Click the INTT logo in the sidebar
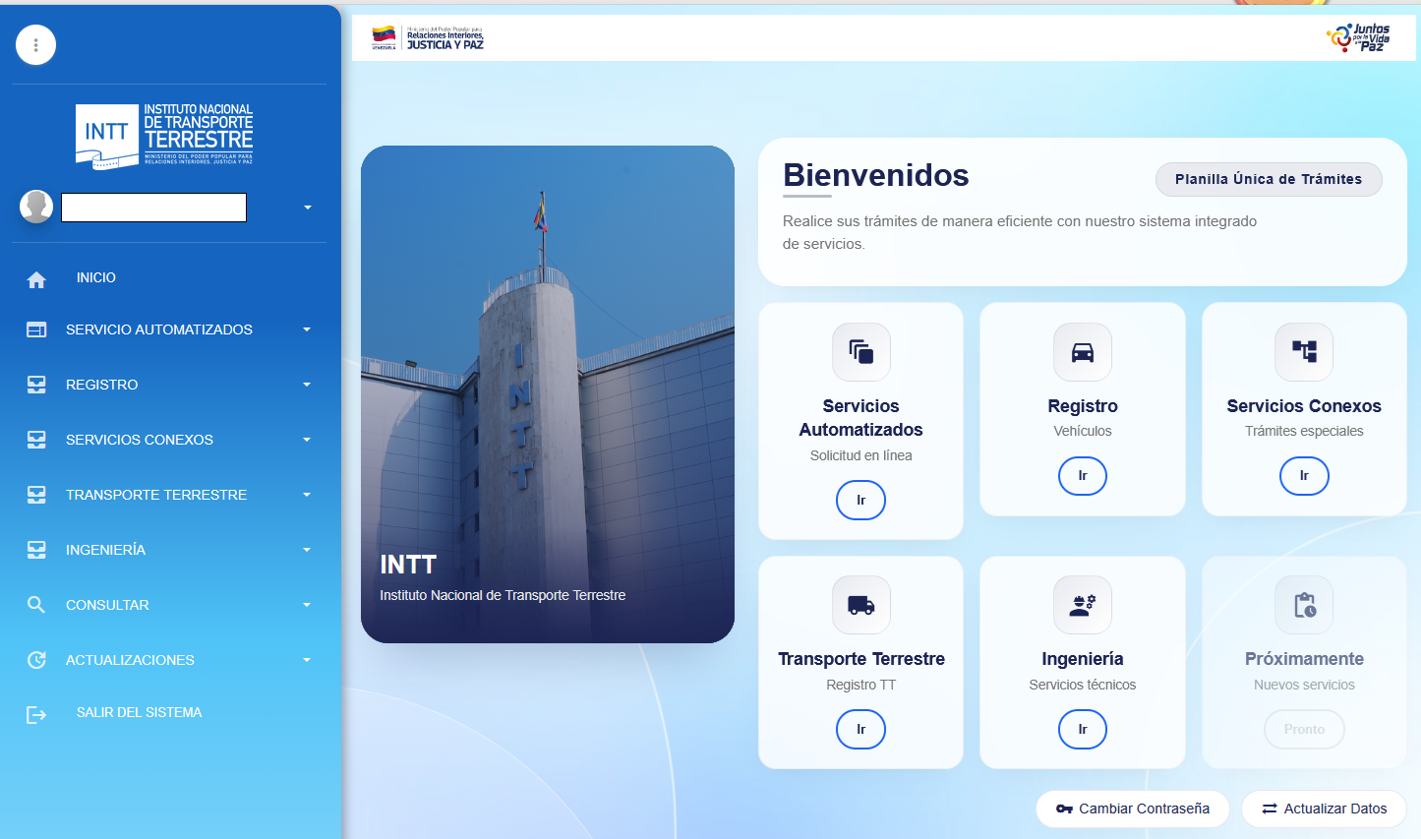1421x839 pixels. click(164, 135)
